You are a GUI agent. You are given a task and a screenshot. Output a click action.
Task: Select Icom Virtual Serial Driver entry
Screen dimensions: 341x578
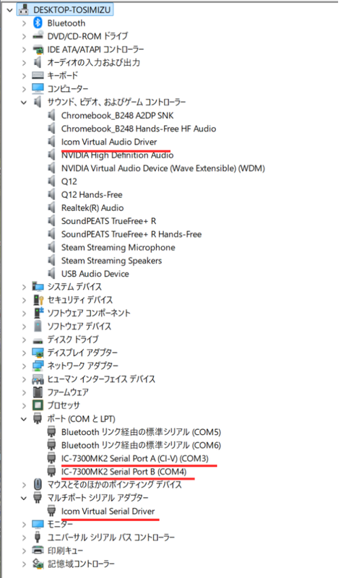tap(108, 512)
